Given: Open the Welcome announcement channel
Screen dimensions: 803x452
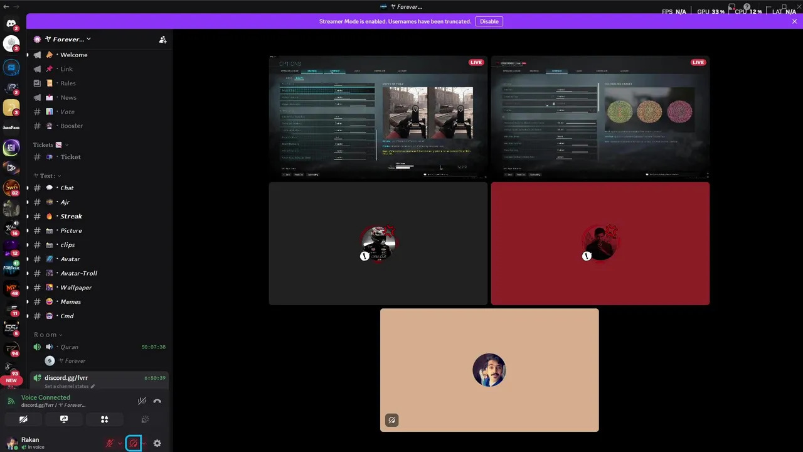Looking at the screenshot, I should click(98, 55).
